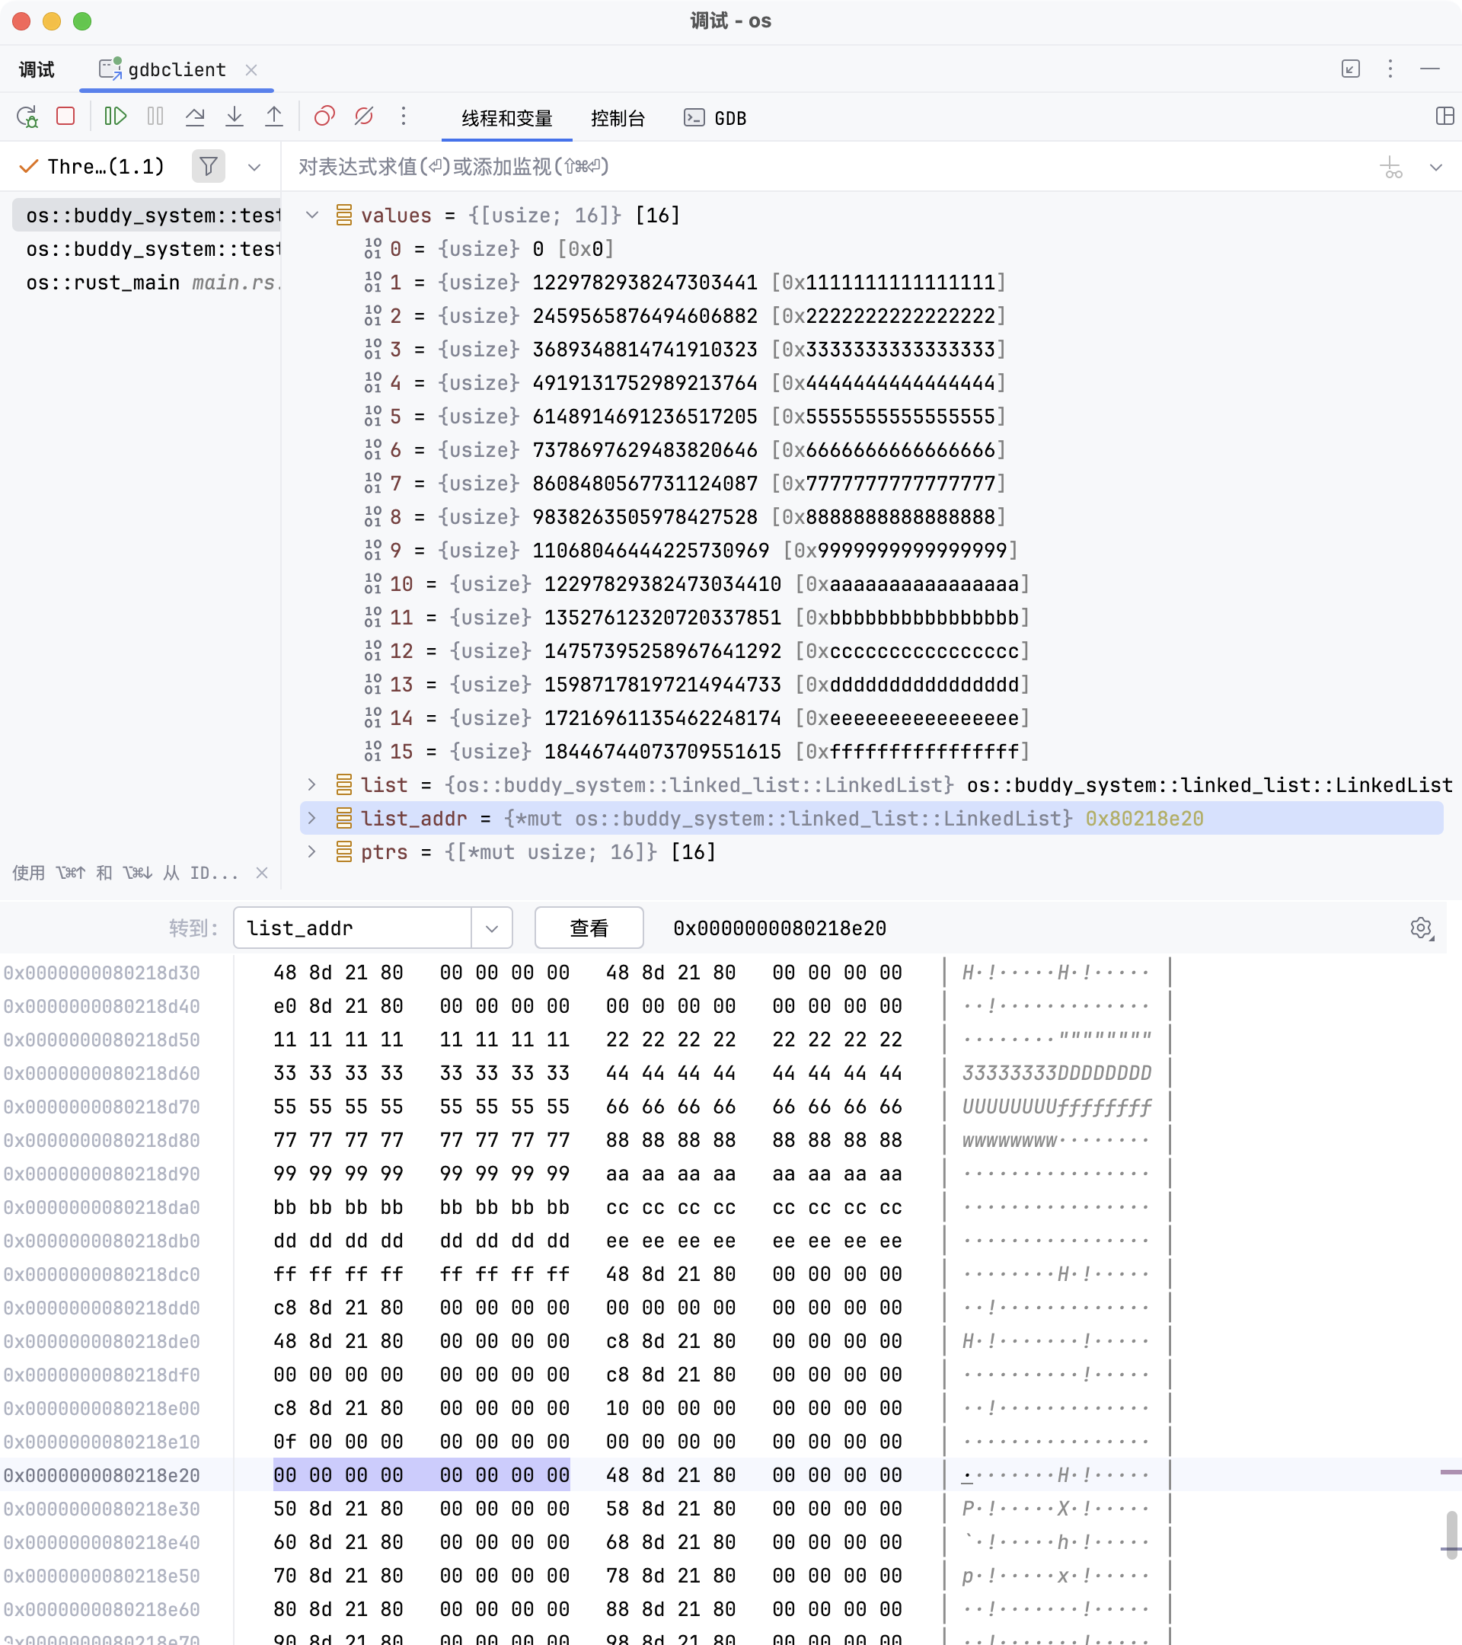The width and height of the screenshot is (1462, 1645).
Task: Open memory view settings gear
Action: point(1421,928)
